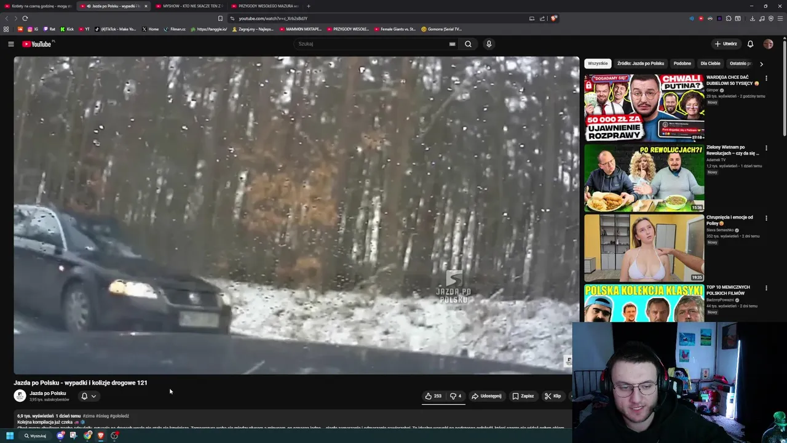Open a new browser tab
Viewport: 787px width, 443px height.
point(309,6)
